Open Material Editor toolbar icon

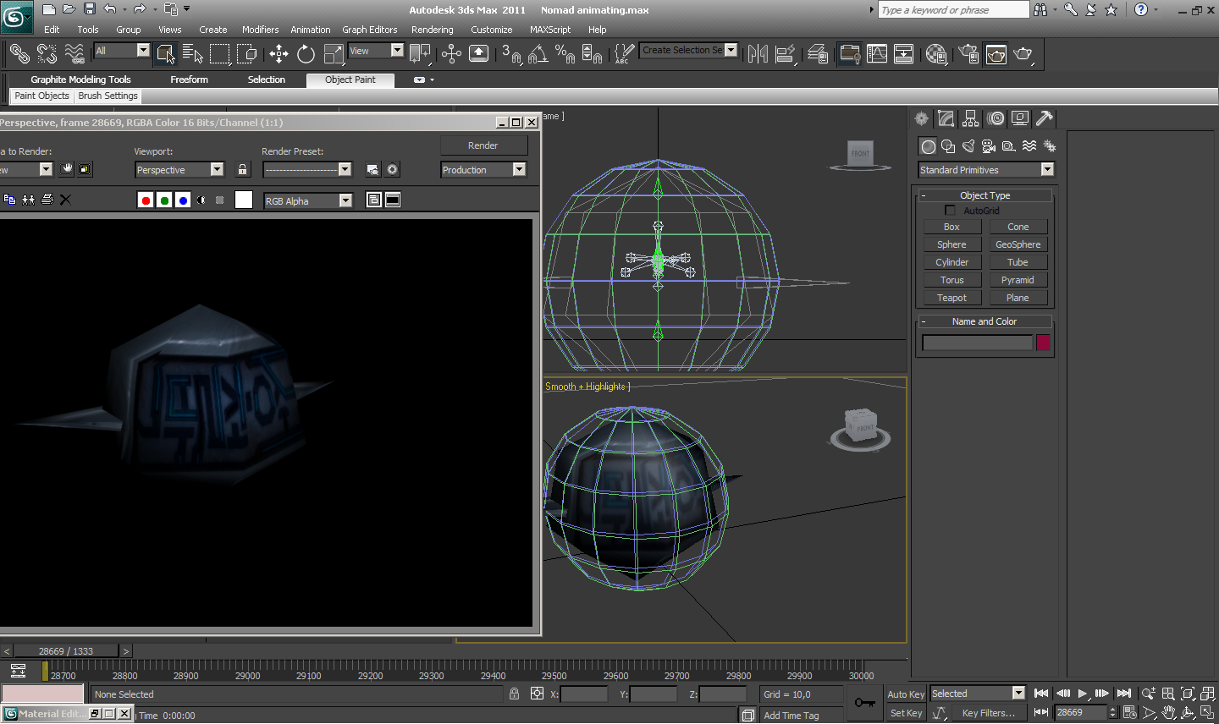pyautogui.click(x=936, y=54)
